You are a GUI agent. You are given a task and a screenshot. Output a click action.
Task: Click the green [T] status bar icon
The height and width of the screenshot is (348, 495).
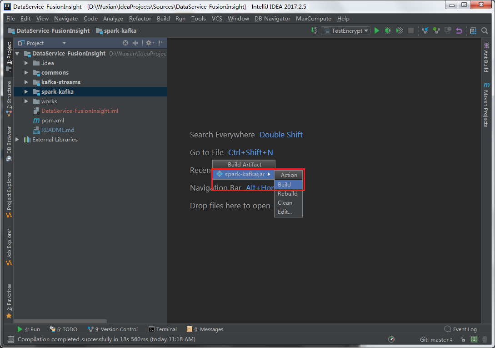474,339
